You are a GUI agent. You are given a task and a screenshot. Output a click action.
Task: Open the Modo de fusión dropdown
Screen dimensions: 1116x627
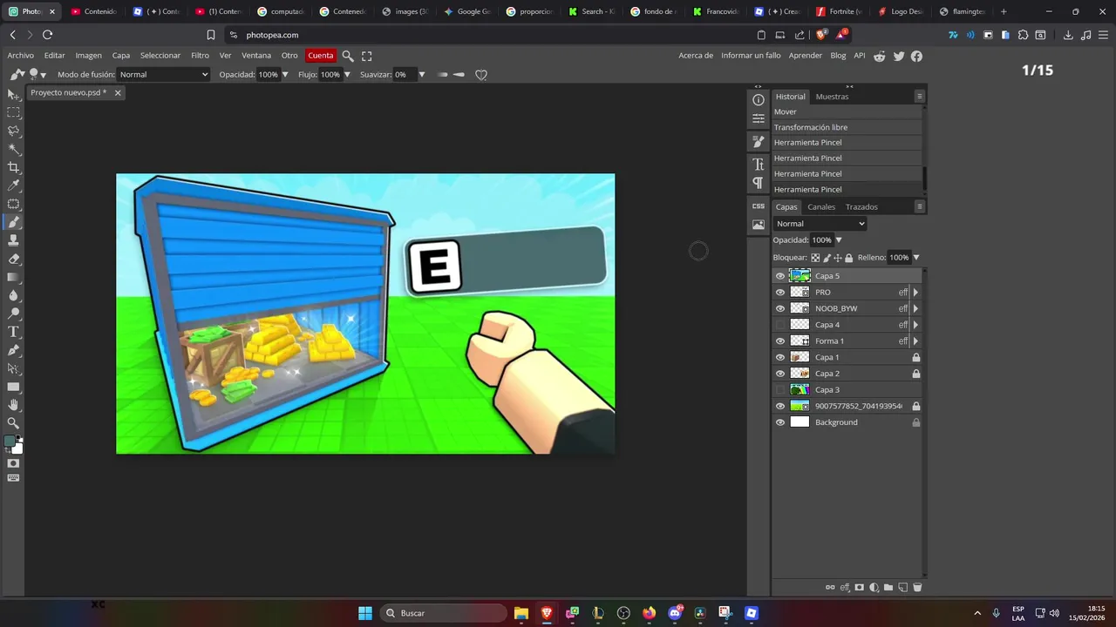click(164, 75)
